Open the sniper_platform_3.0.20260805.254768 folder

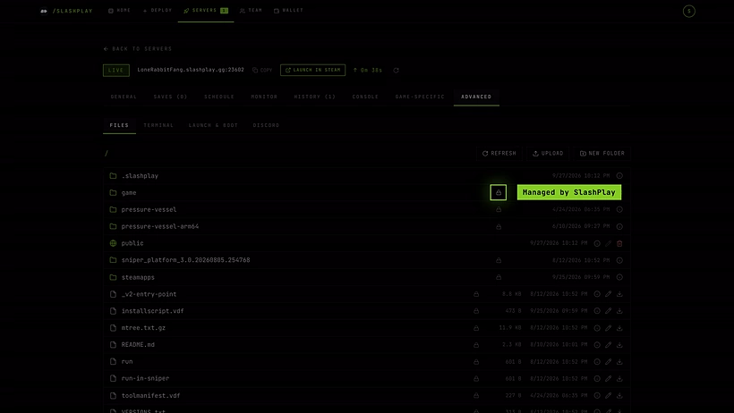click(x=185, y=260)
